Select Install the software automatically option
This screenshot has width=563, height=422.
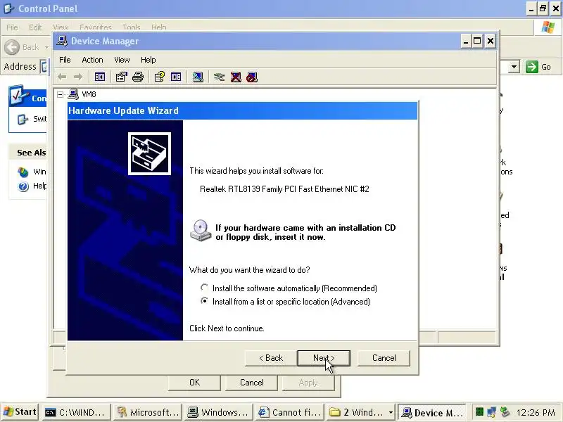[204, 288]
